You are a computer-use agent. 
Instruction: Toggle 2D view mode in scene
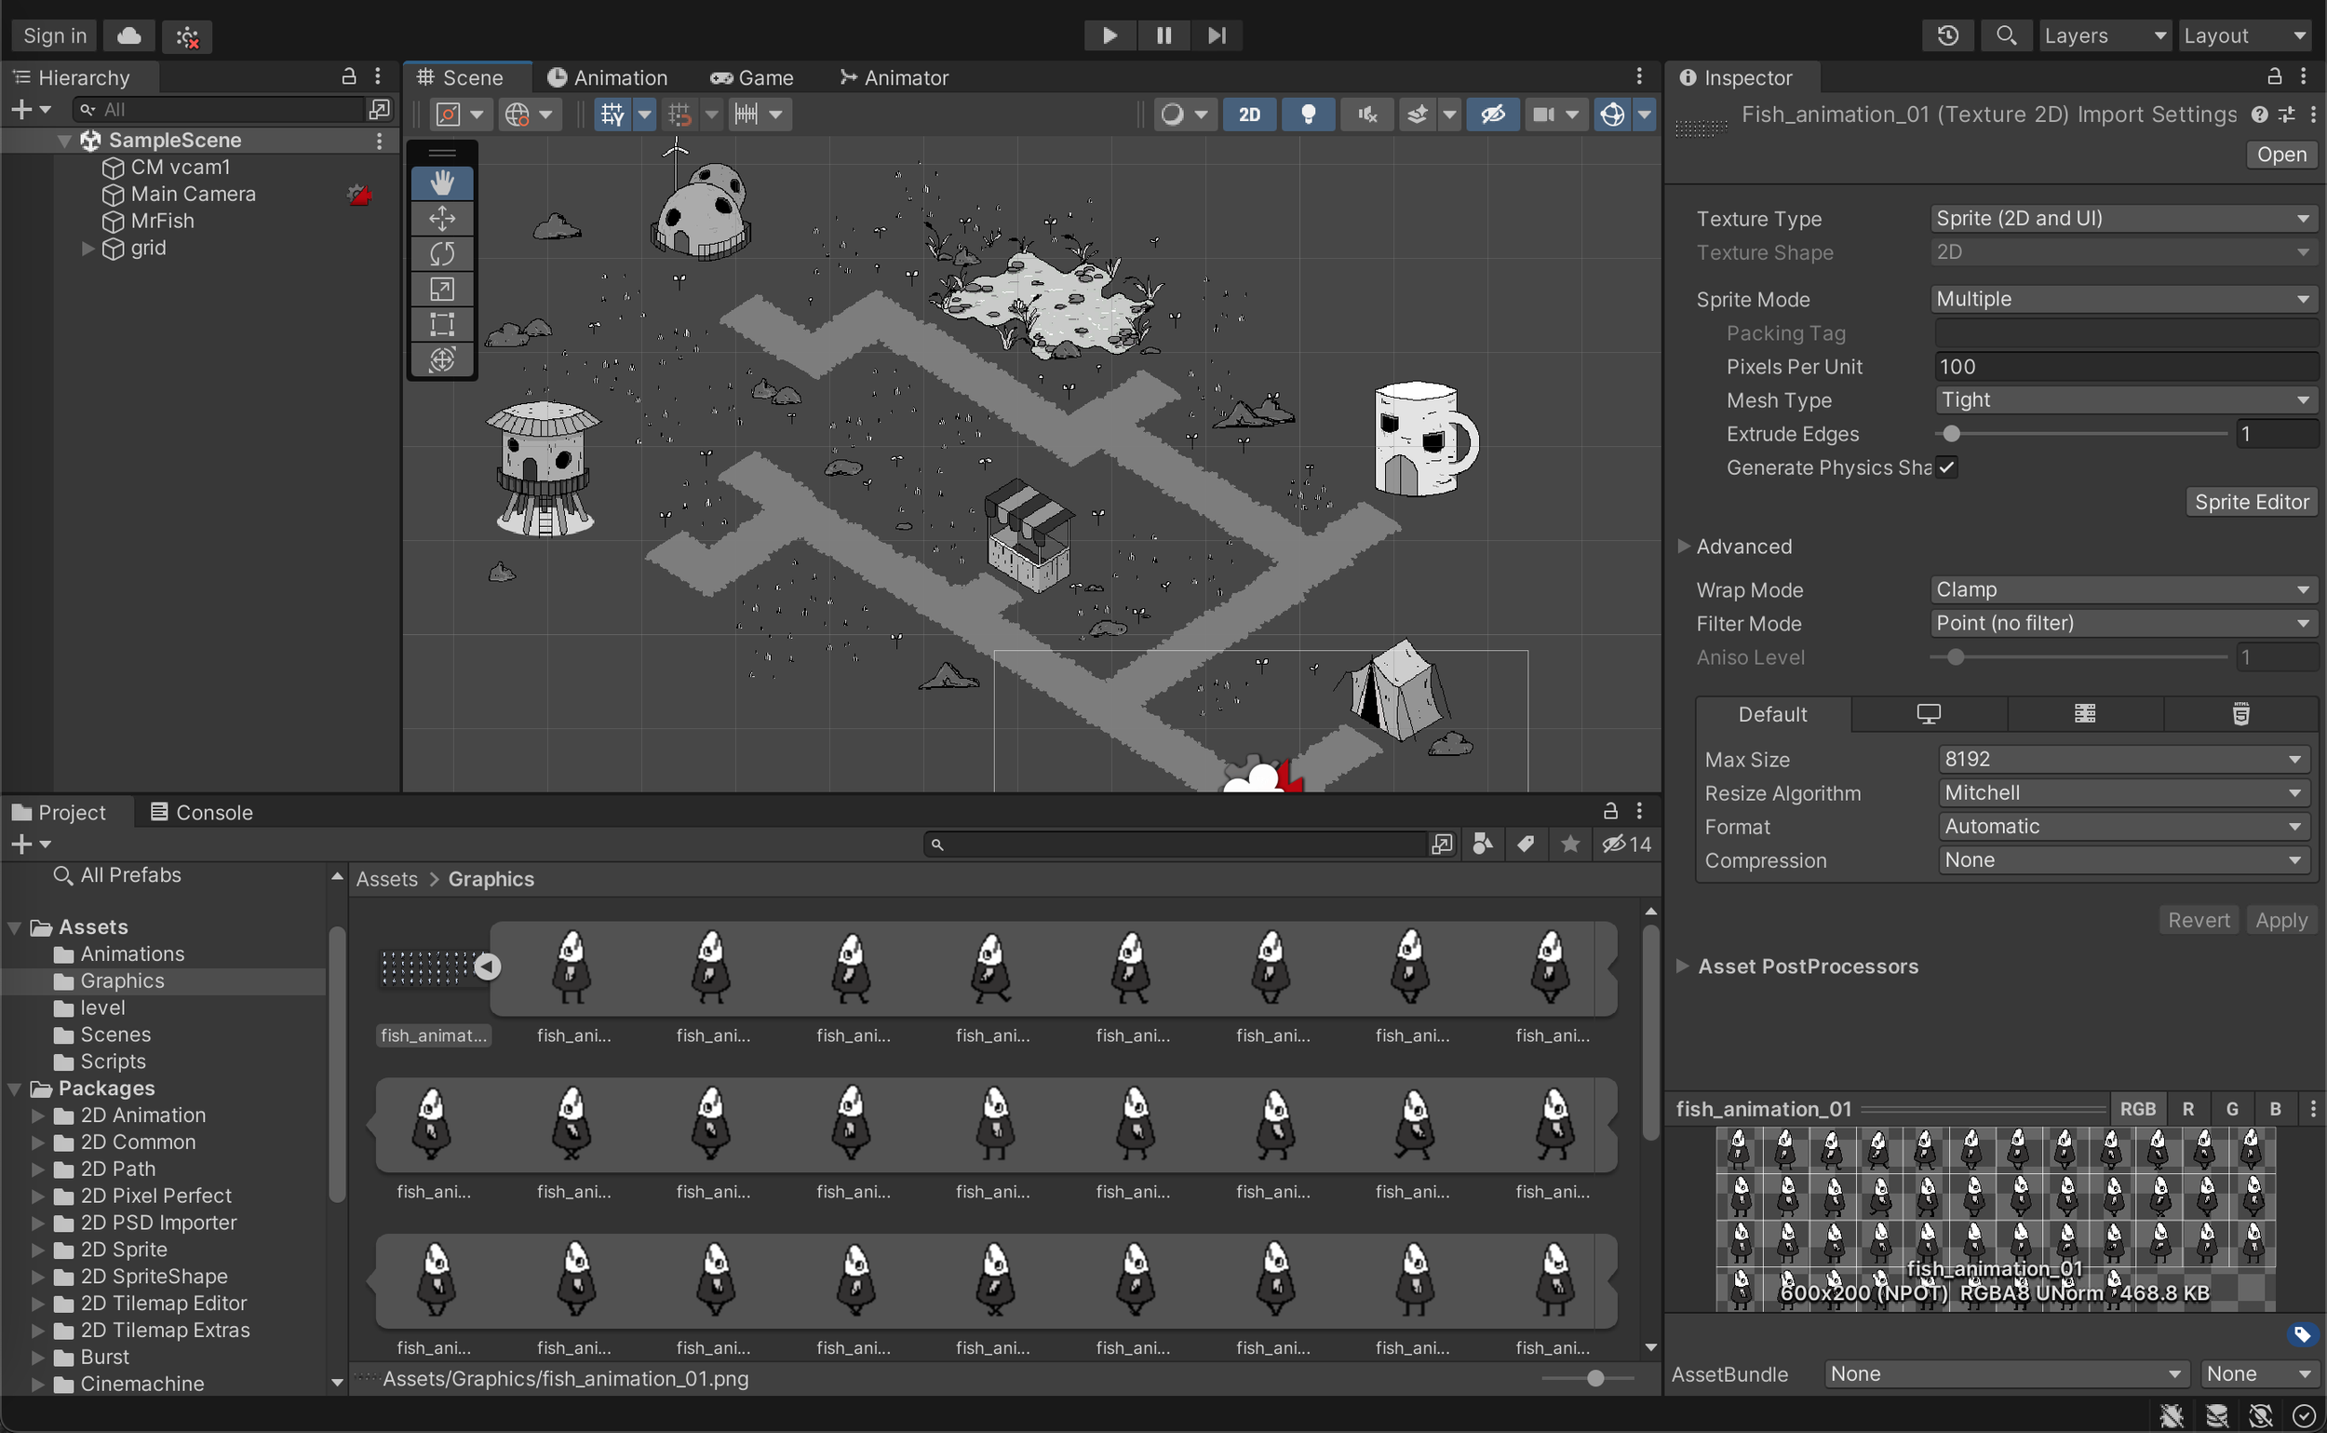tap(1249, 114)
